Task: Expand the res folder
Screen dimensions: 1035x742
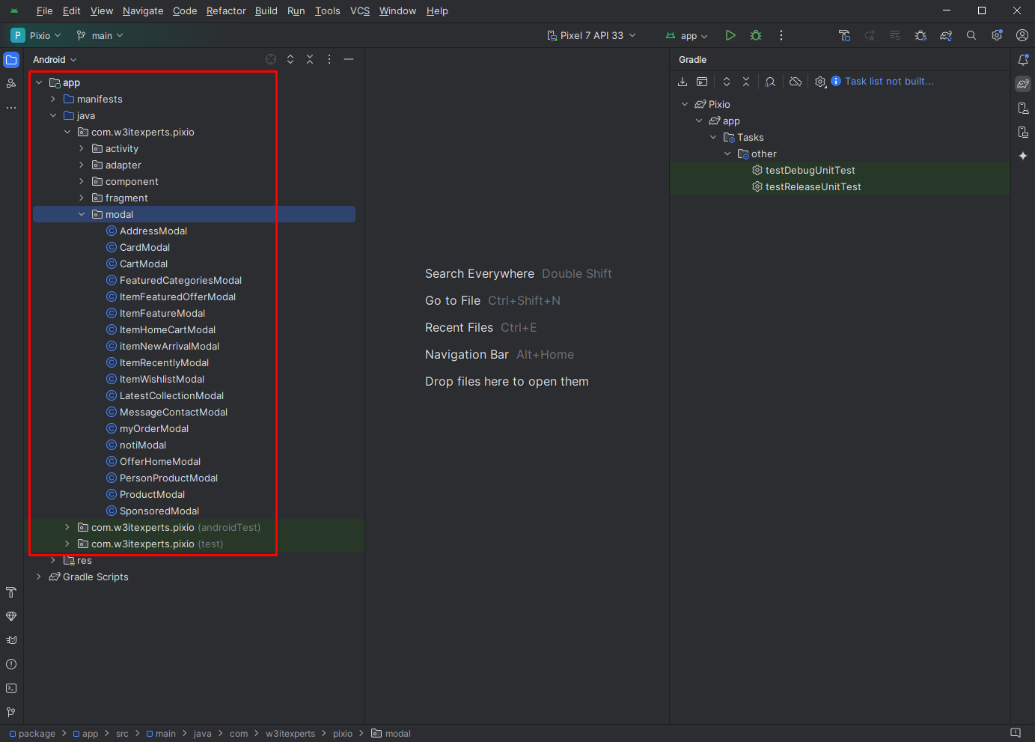Action: point(53,560)
